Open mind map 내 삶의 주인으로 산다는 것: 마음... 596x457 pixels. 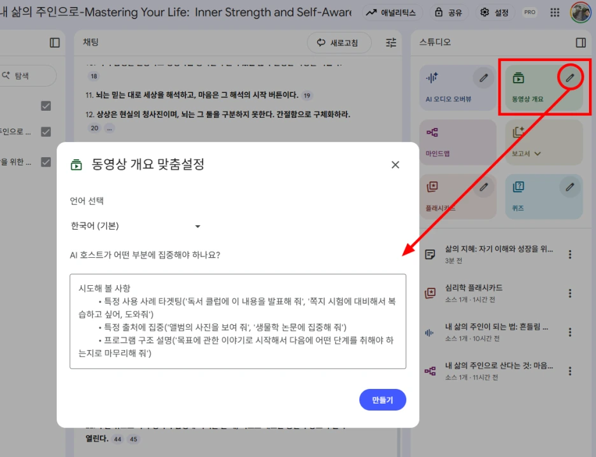click(x=489, y=371)
